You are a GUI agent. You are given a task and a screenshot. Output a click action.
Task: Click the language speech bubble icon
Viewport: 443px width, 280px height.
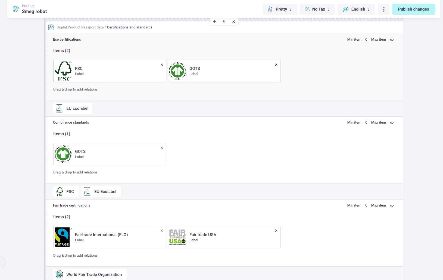[346, 9]
